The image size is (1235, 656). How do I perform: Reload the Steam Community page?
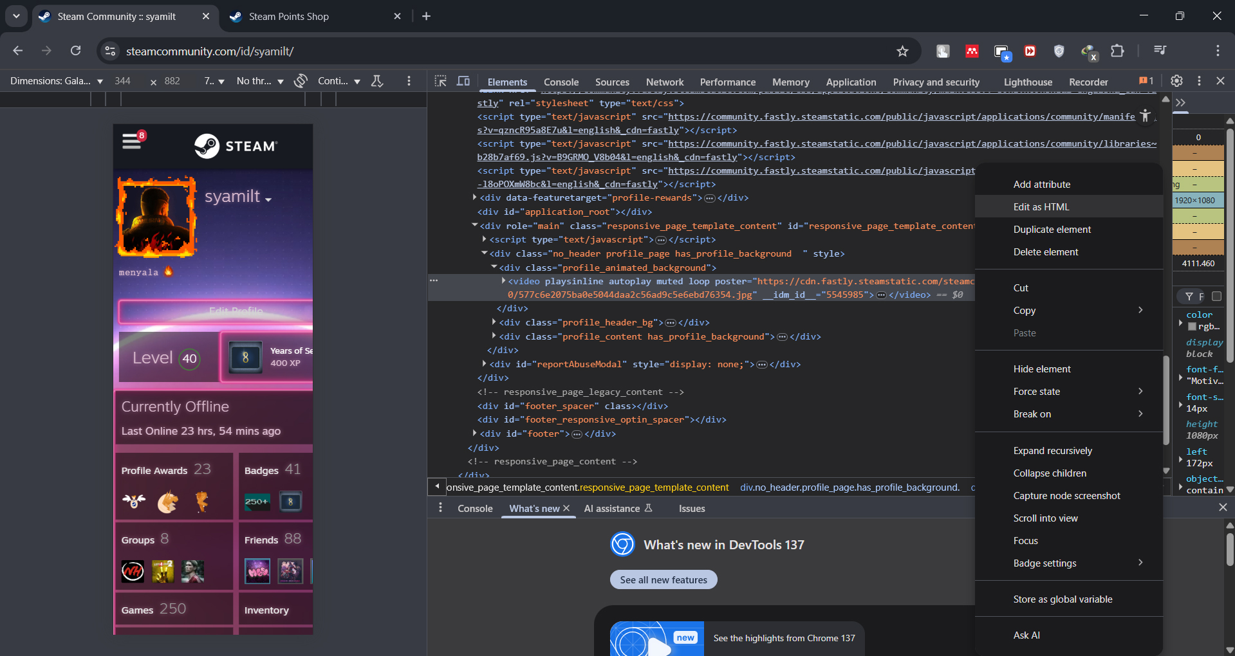coord(76,51)
